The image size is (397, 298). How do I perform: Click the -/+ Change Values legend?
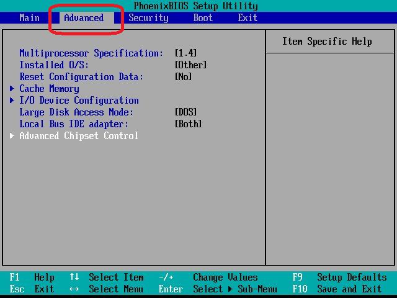click(208, 278)
